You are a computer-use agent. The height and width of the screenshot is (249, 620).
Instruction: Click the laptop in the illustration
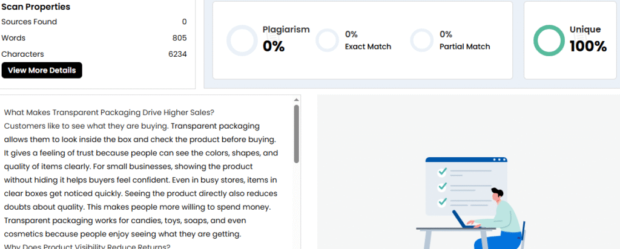click(x=464, y=220)
